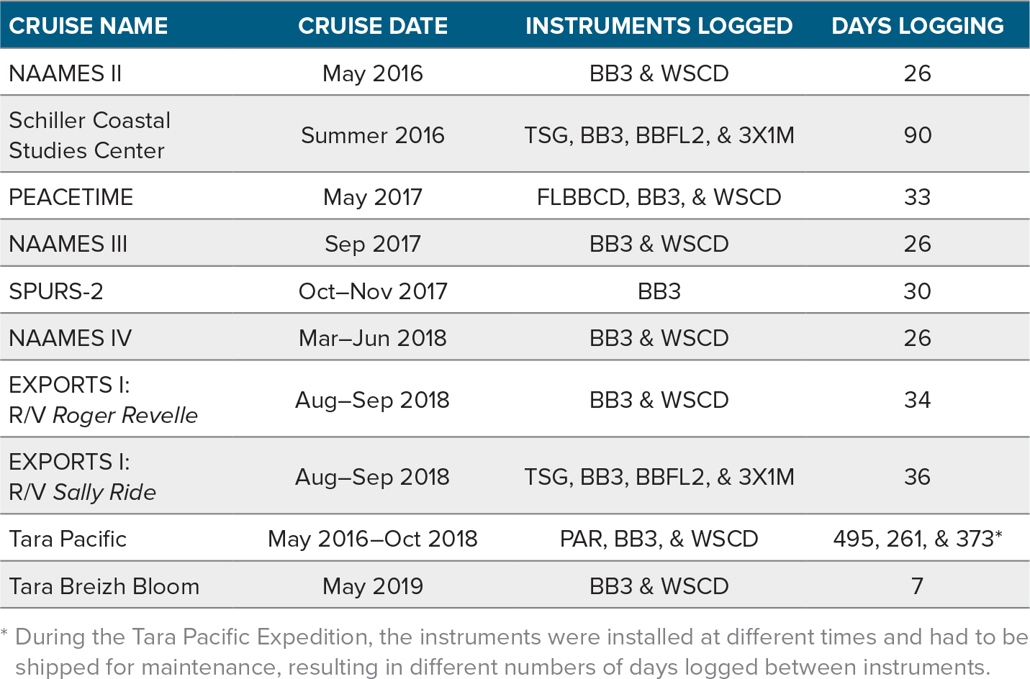Select the INSTRUMENTS LOGGED column header

point(659,26)
